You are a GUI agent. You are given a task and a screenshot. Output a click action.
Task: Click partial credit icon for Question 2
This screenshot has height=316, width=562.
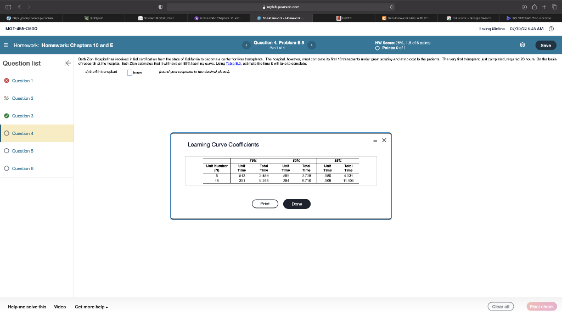(x=7, y=98)
